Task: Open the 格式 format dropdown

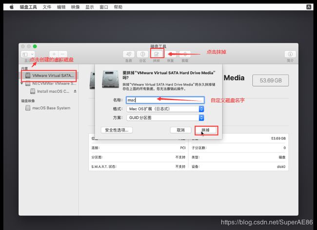Action: pyautogui.click(x=165, y=109)
